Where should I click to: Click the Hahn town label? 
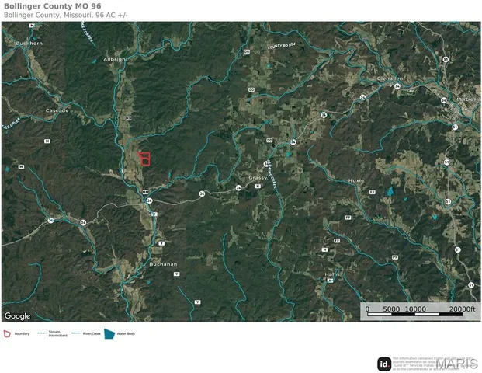(x=332, y=274)
